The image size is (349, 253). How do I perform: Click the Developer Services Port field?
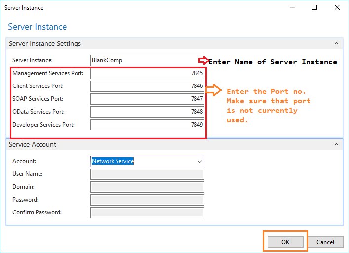pyautogui.click(x=147, y=125)
